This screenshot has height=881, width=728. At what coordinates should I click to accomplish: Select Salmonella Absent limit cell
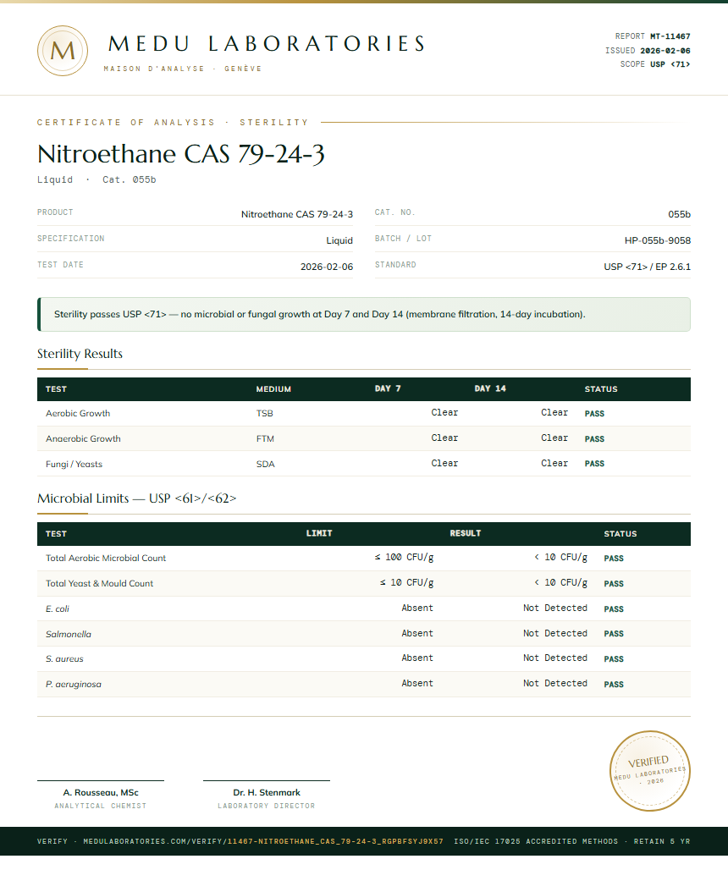click(x=417, y=633)
